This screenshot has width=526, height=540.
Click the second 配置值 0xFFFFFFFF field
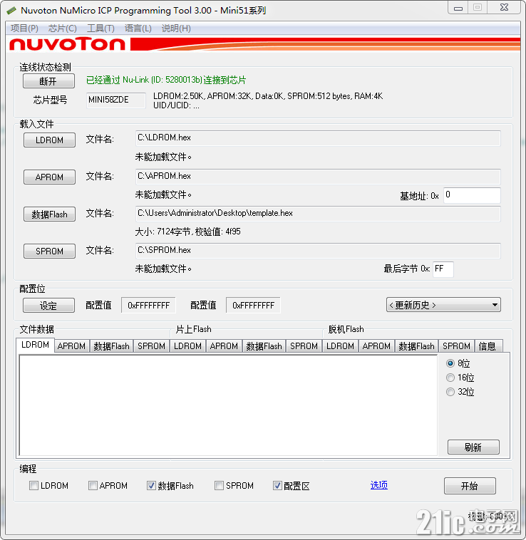(x=253, y=305)
